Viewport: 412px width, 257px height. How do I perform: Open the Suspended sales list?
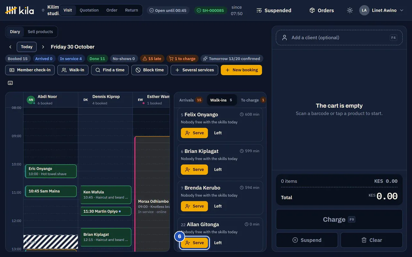274,10
